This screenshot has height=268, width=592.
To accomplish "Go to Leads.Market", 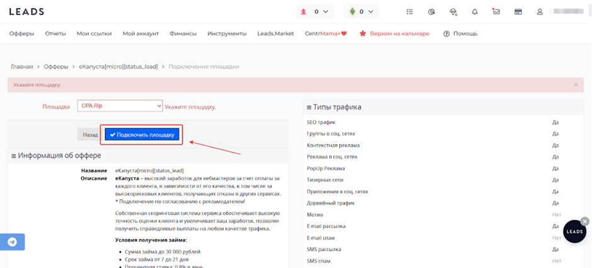I will 276,33.
